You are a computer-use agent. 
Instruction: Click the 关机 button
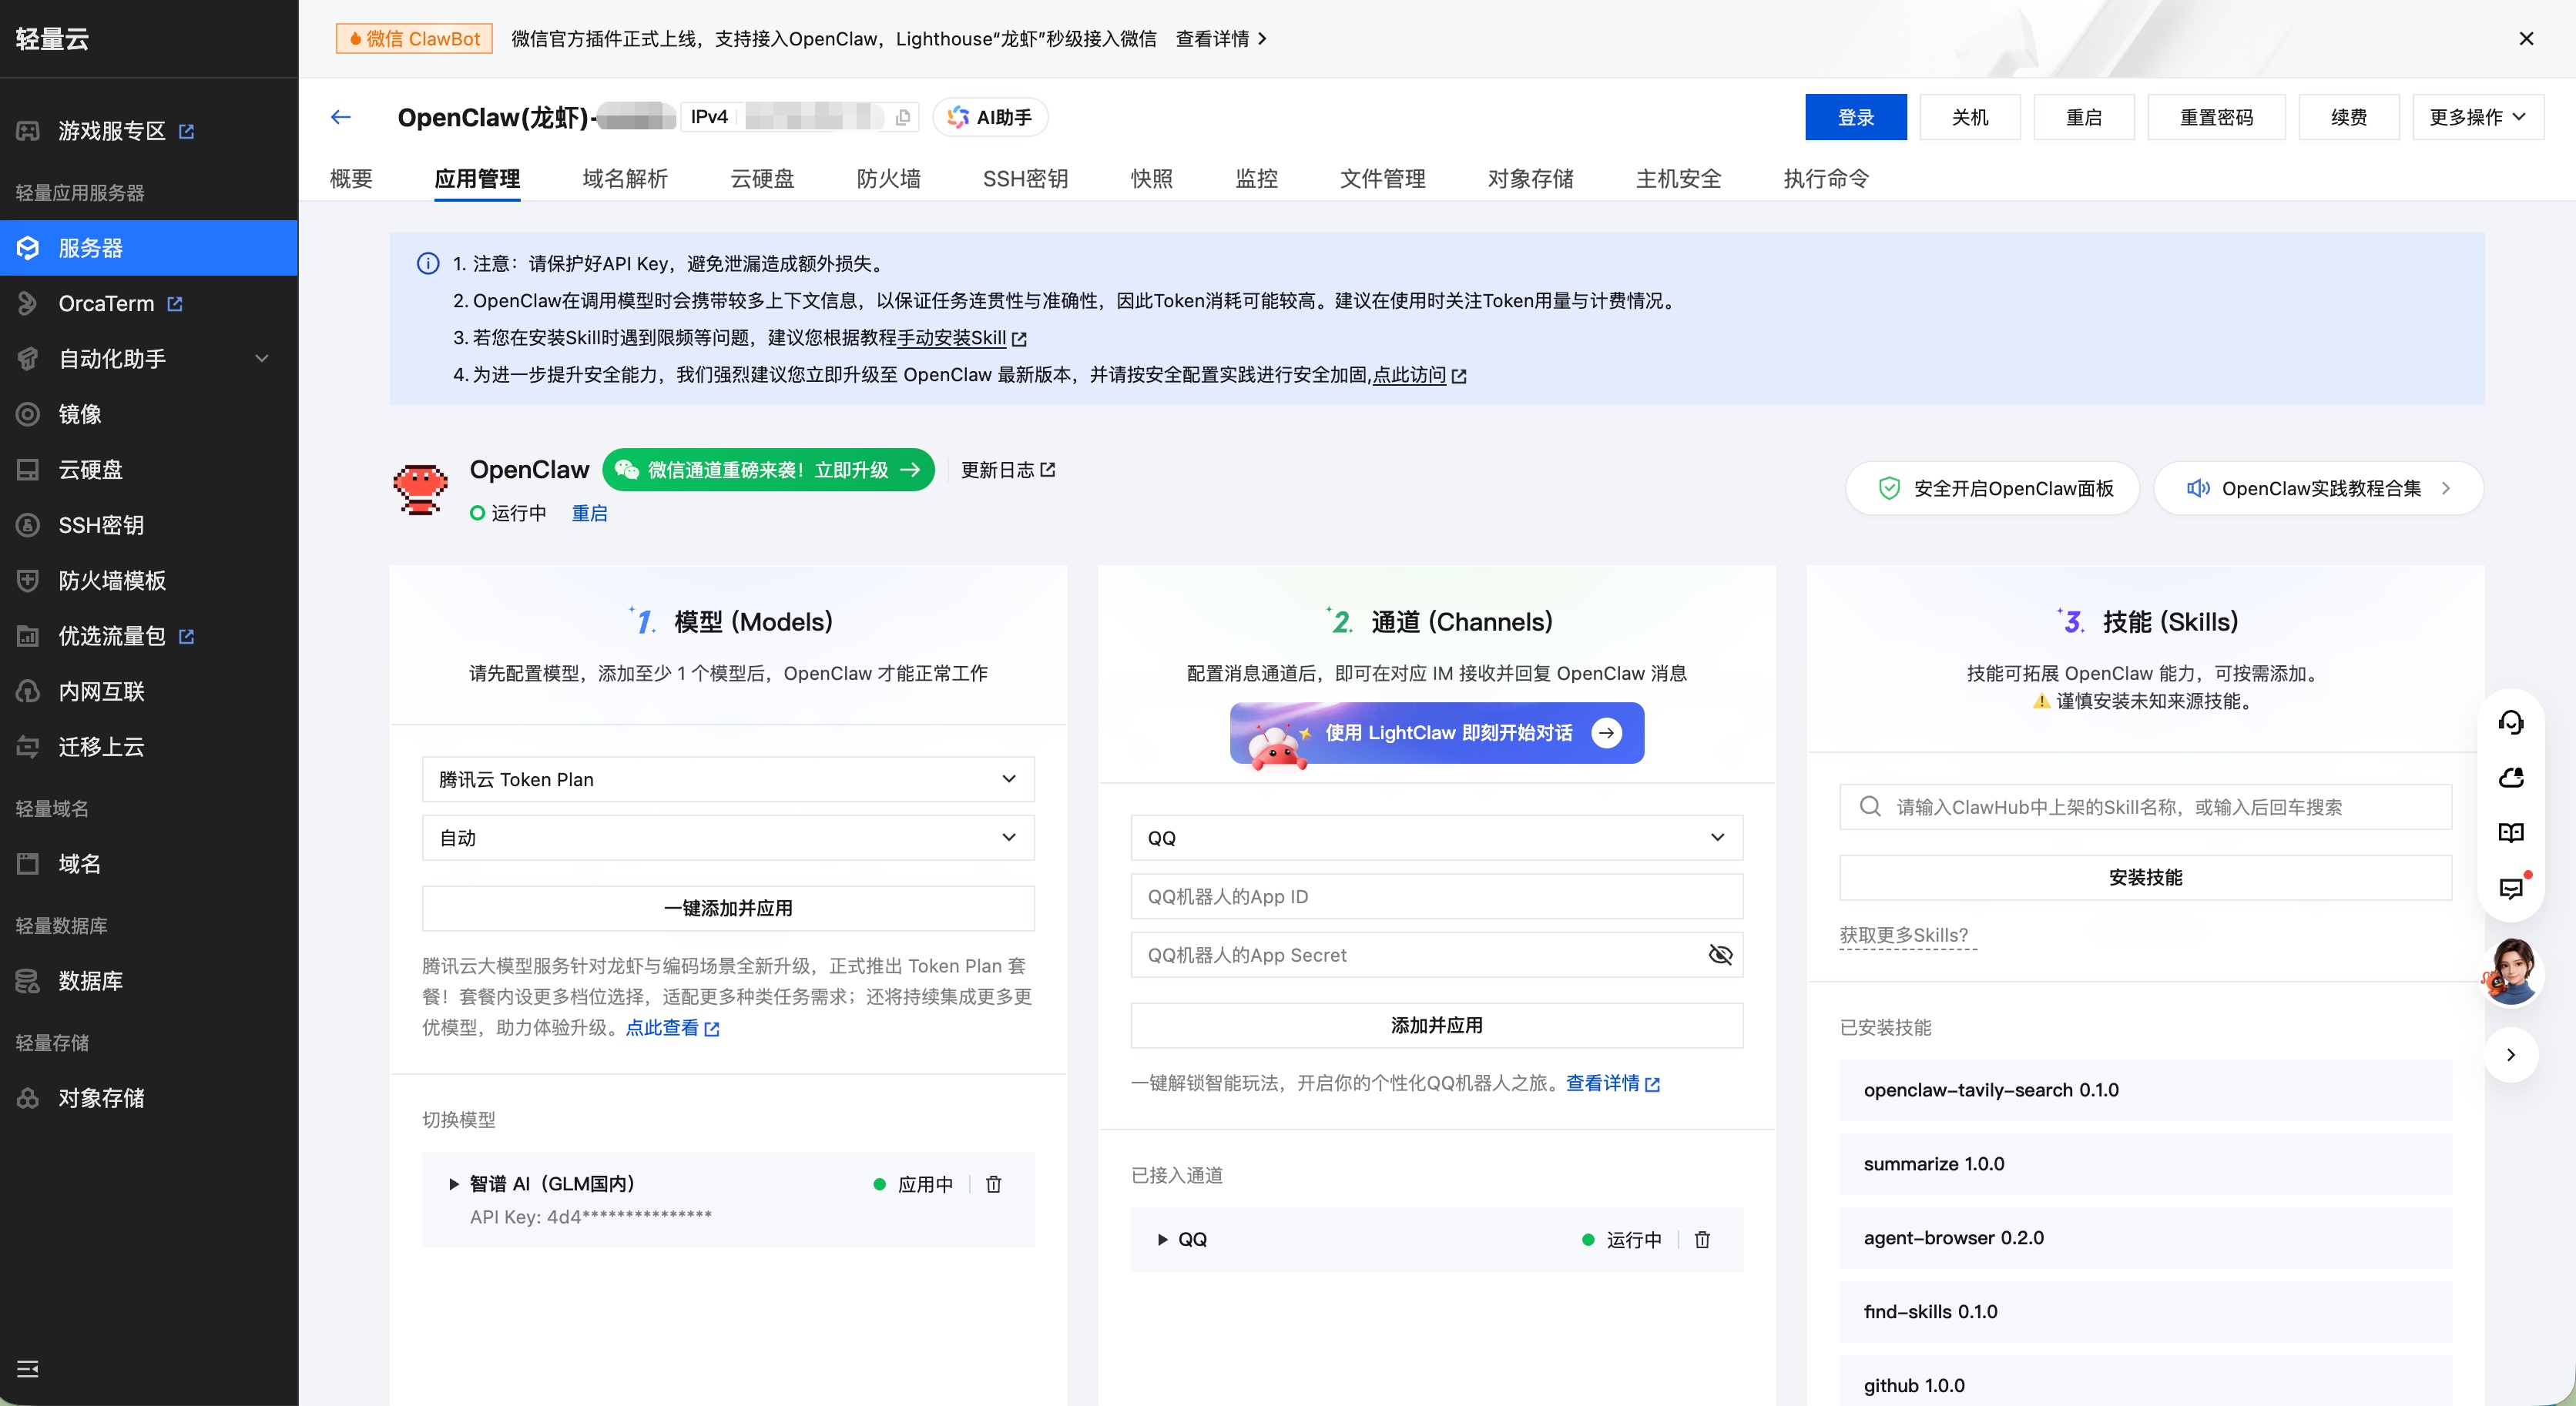[x=1969, y=117]
